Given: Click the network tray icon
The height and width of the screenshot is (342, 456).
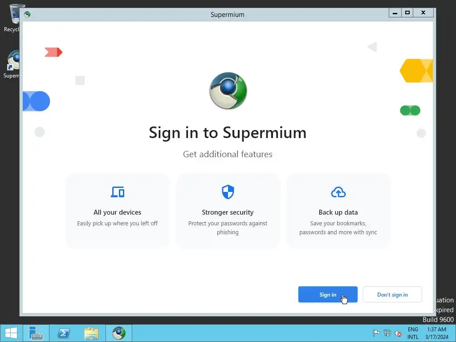Looking at the screenshot, I should coord(387,333).
